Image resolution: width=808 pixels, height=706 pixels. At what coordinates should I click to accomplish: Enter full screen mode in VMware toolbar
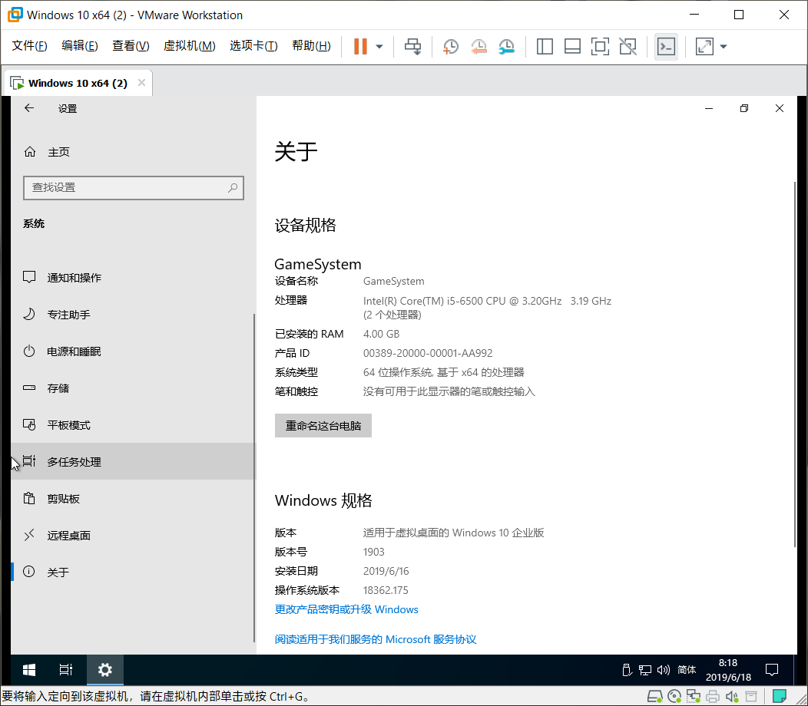click(600, 46)
